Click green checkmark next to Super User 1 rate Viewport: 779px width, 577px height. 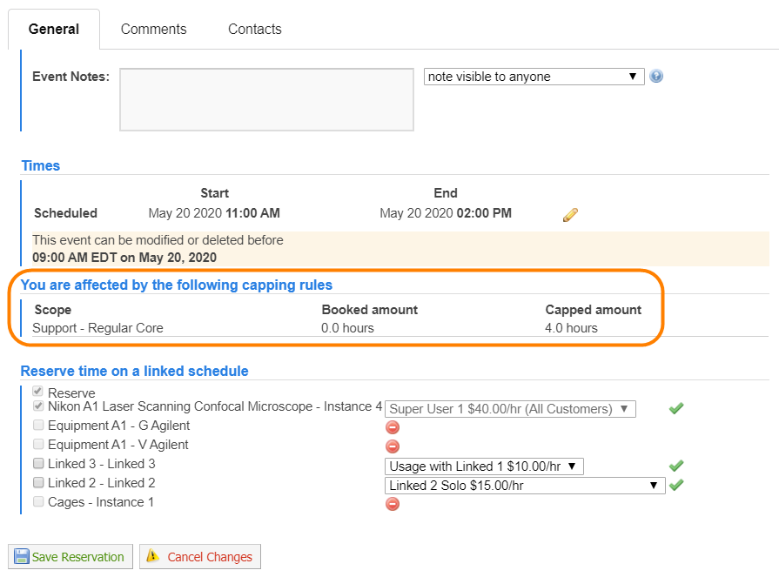click(676, 408)
